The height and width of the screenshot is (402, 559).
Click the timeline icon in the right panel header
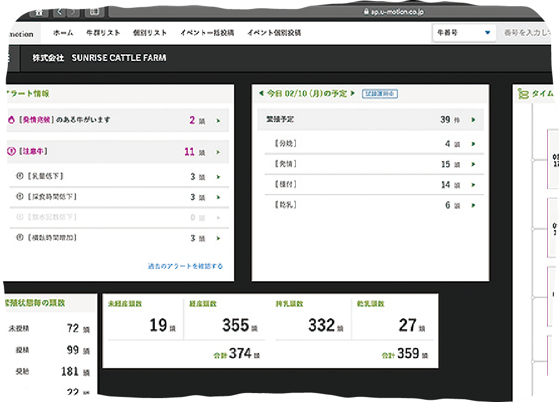tap(523, 94)
